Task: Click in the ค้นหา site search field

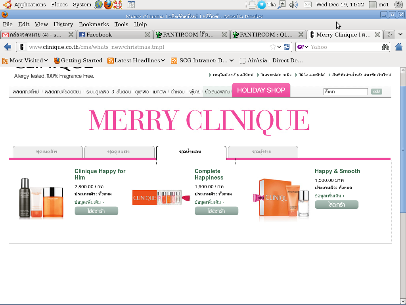Action: pos(345,92)
